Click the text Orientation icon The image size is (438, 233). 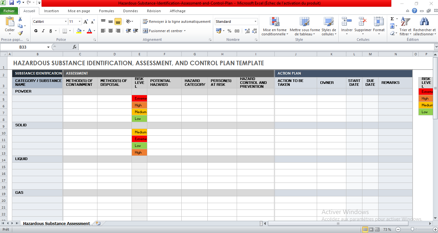(129, 22)
